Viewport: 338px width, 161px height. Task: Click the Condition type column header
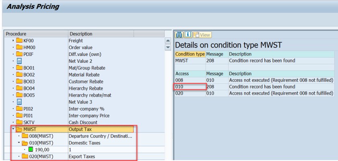(x=190, y=54)
